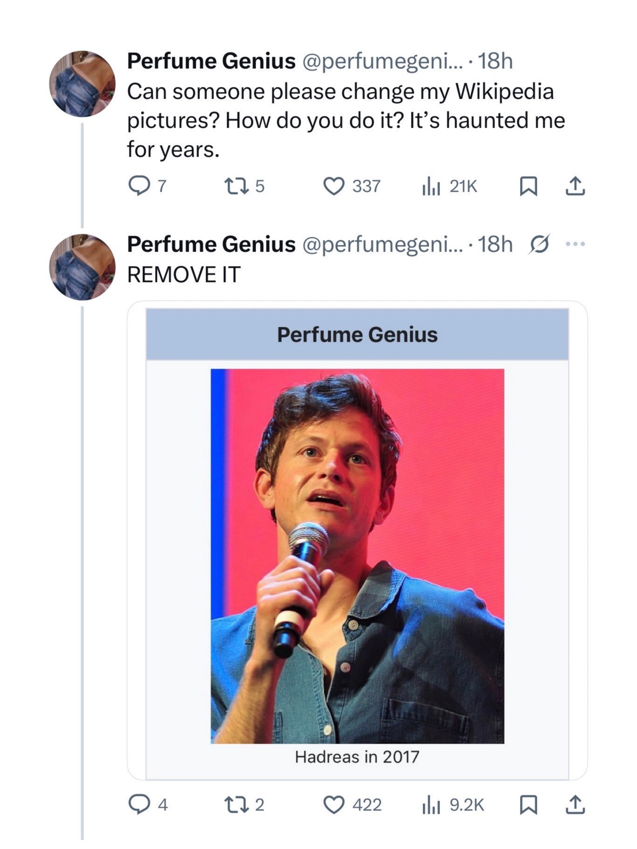Open the top tweet's profile avatar

(82, 84)
